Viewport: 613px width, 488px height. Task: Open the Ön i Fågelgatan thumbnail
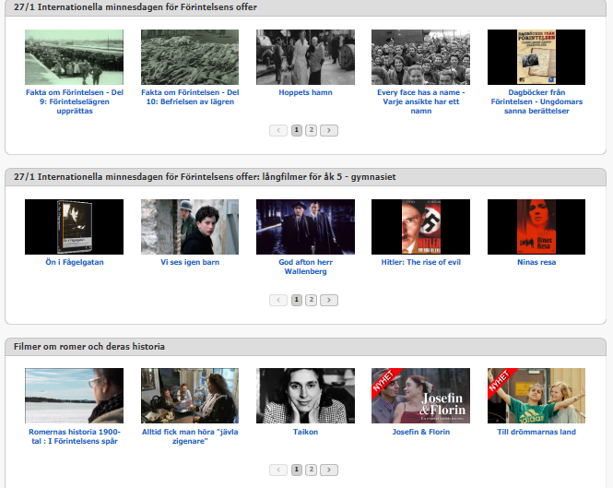[x=75, y=227]
